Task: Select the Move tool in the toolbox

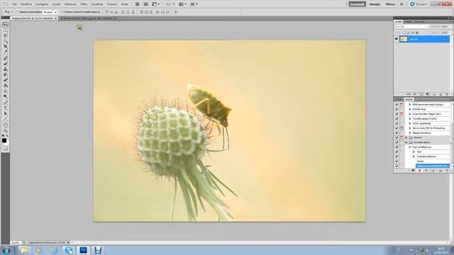Action: pyautogui.click(x=5, y=25)
